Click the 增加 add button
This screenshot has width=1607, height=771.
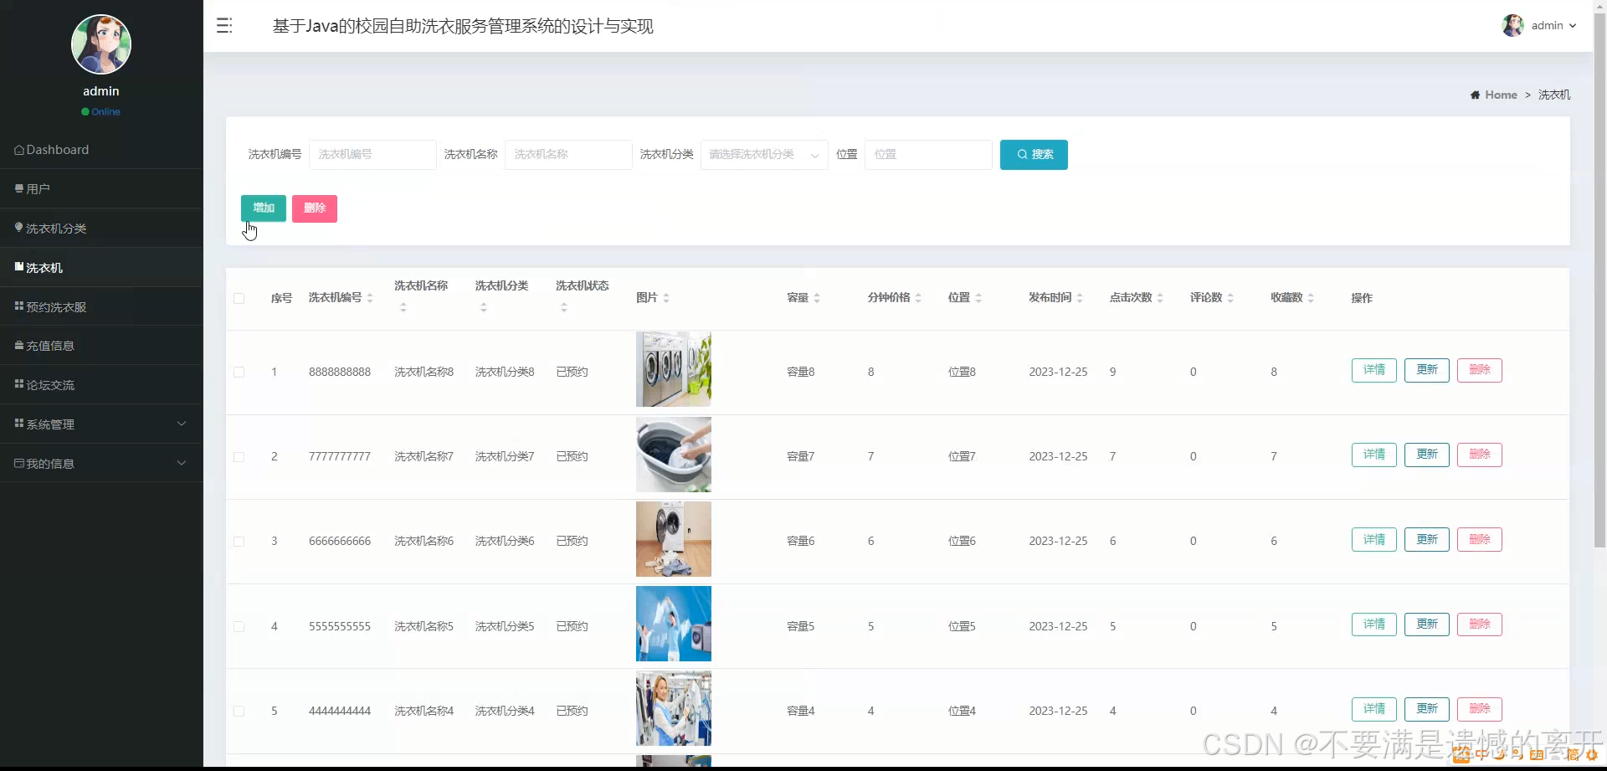click(264, 208)
